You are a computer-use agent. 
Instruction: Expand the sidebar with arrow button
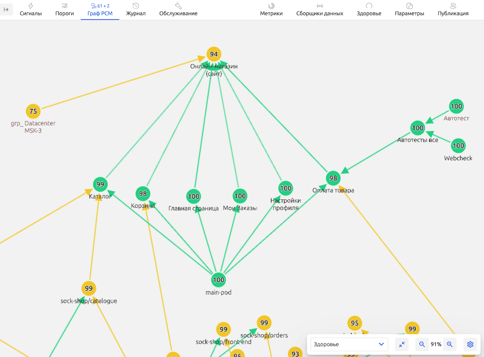[x=7, y=9]
